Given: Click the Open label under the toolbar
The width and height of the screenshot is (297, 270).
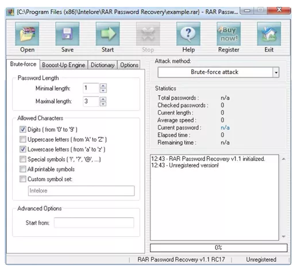Looking at the screenshot, I should pyautogui.click(x=28, y=50).
